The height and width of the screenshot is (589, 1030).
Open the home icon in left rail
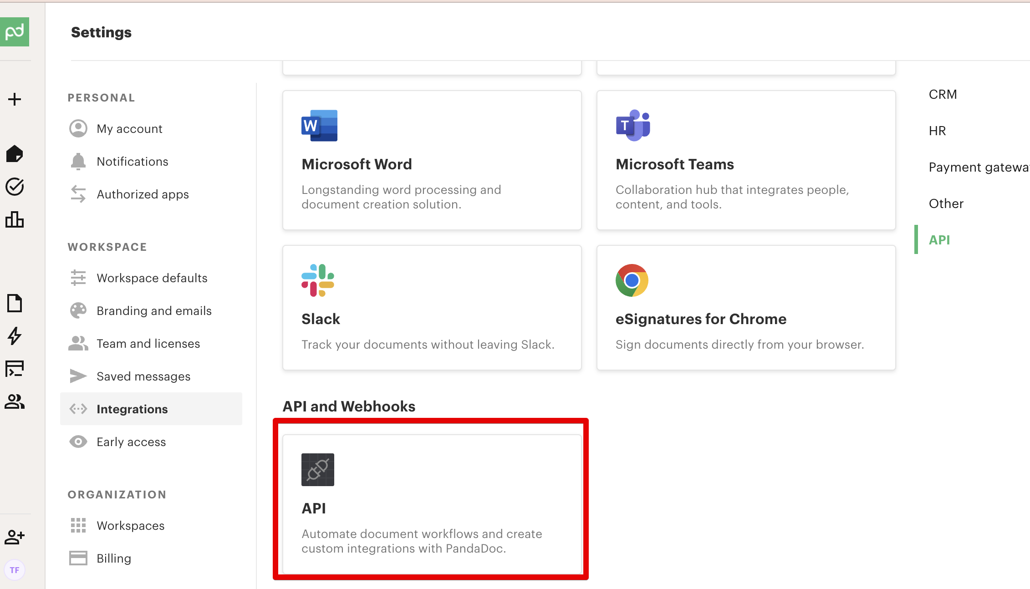[x=15, y=154]
